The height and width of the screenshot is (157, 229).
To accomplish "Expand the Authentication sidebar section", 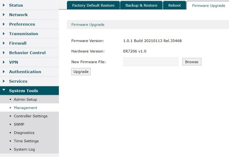I will (25, 72).
